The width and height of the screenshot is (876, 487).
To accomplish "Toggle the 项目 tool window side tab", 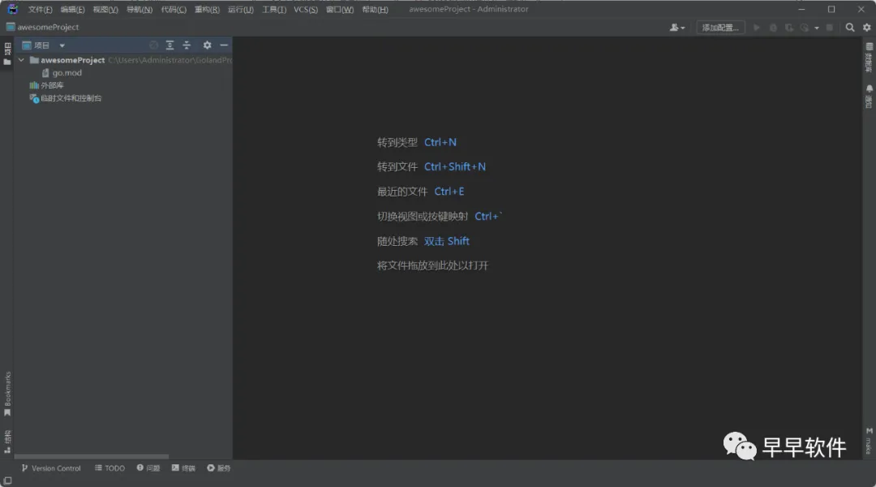I will [7, 54].
